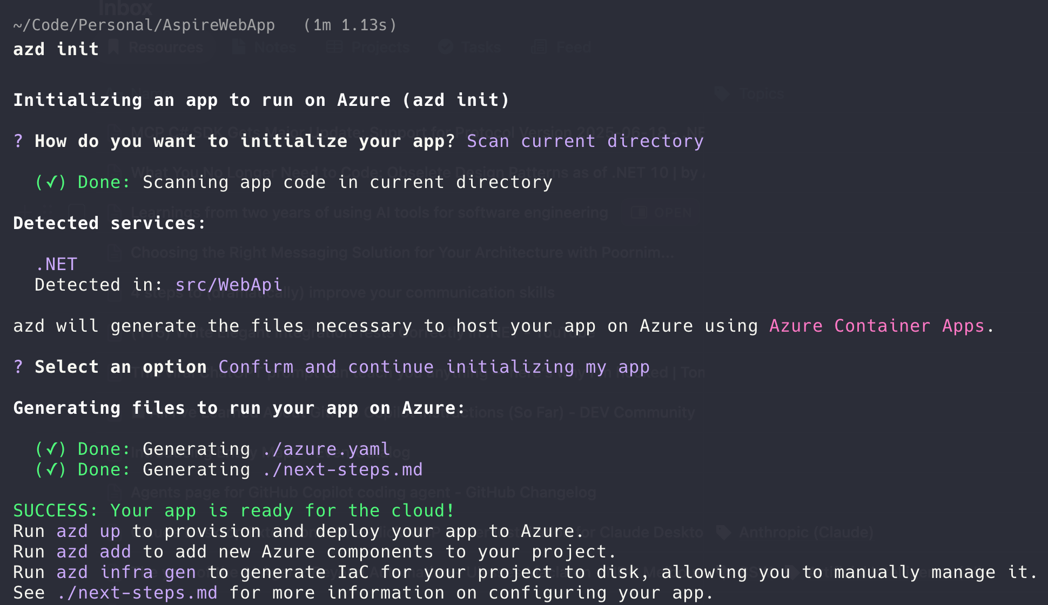The width and height of the screenshot is (1048, 605).
Task: Click the "?" before "Select an option"
Action: point(18,367)
